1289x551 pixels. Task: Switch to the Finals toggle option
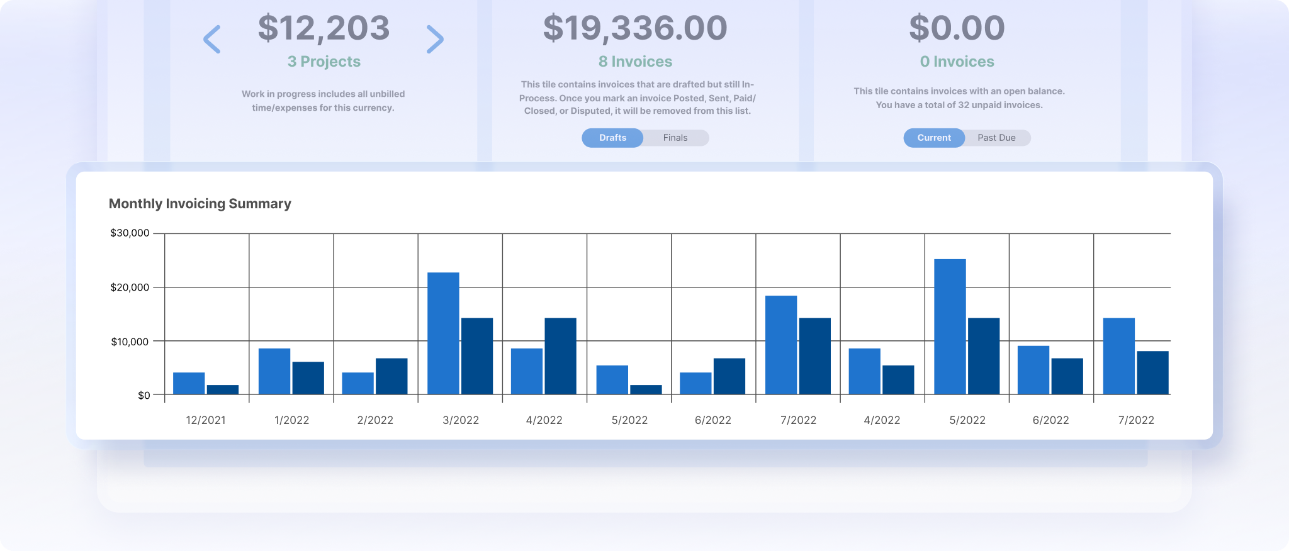click(675, 138)
